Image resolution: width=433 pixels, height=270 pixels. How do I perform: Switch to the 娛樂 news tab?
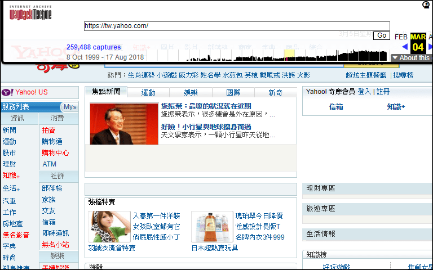[x=191, y=93]
